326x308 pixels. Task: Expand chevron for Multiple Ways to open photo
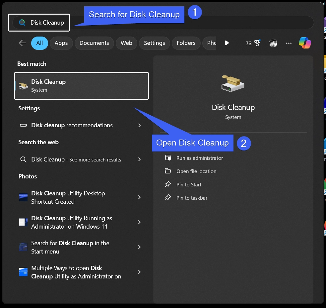[139, 272]
